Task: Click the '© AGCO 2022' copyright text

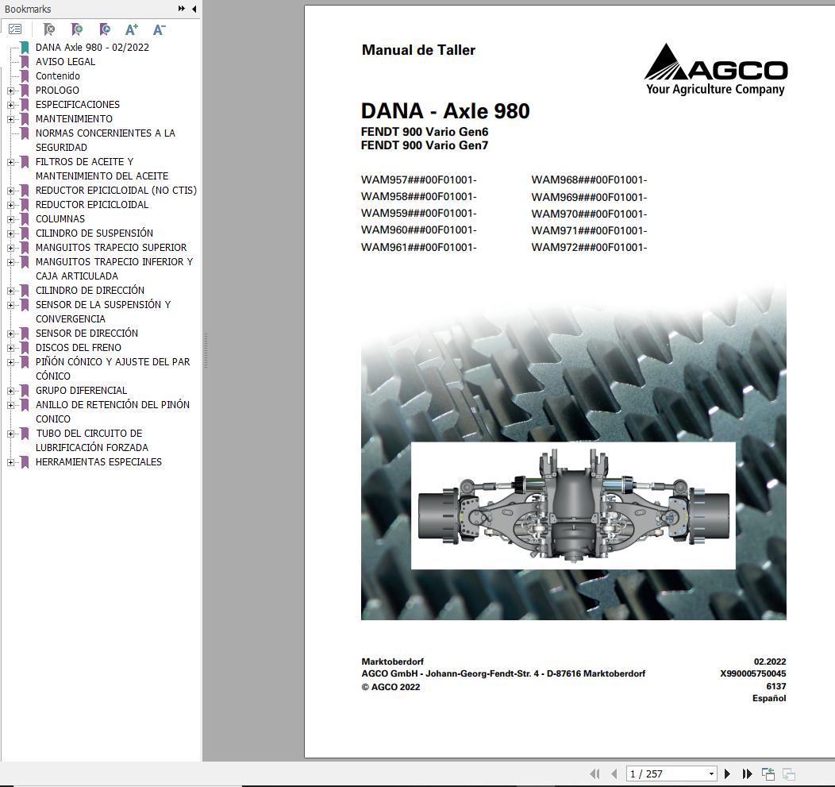Action: coord(391,688)
